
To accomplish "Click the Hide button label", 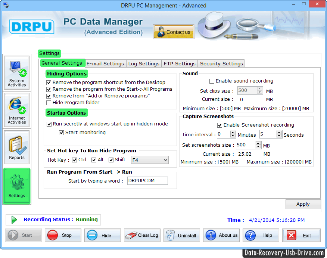I will pos(106,236).
